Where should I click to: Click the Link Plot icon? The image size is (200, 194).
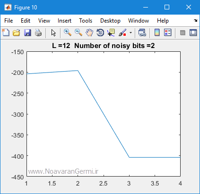pyautogui.click(x=142, y=33)
